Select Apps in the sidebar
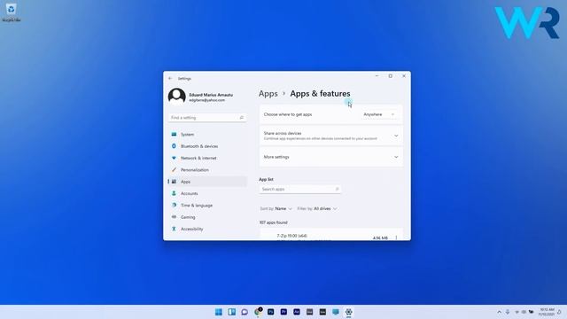Screen dimensions: 567x319 pos(207,182)
